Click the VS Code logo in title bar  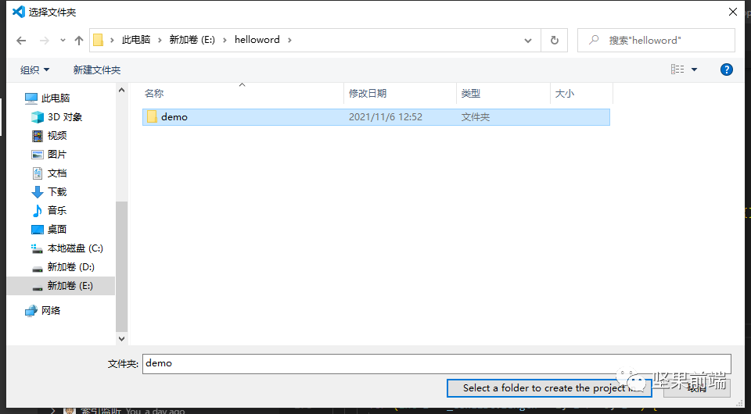(18, 12)
